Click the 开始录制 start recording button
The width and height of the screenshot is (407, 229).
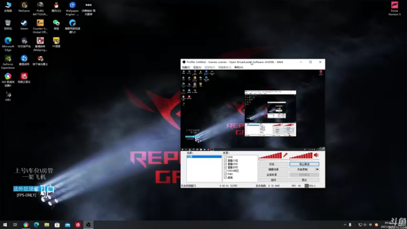click(x=302, y=169)
